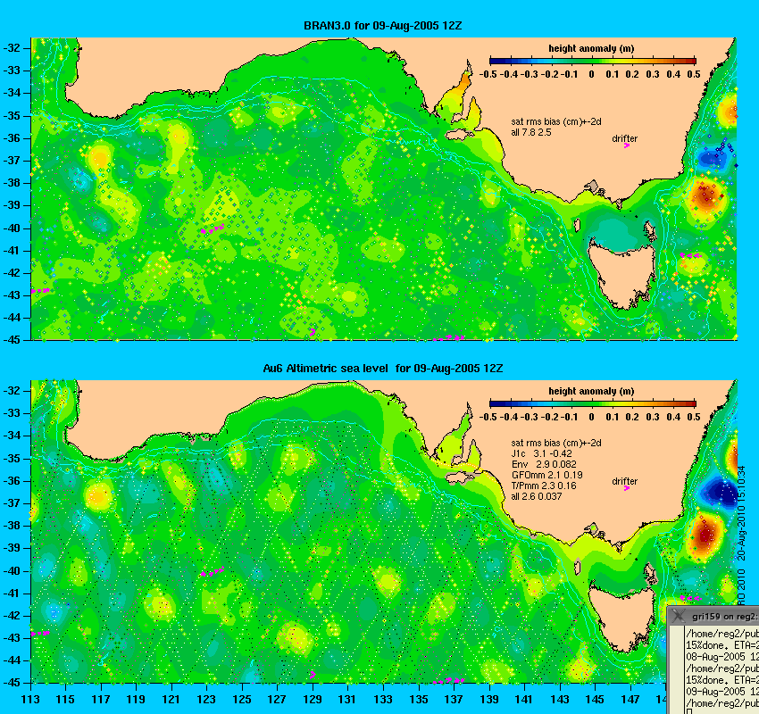
Task: Click the 'all 7.8 2.5' statistic text
Action: click(531, 132)
